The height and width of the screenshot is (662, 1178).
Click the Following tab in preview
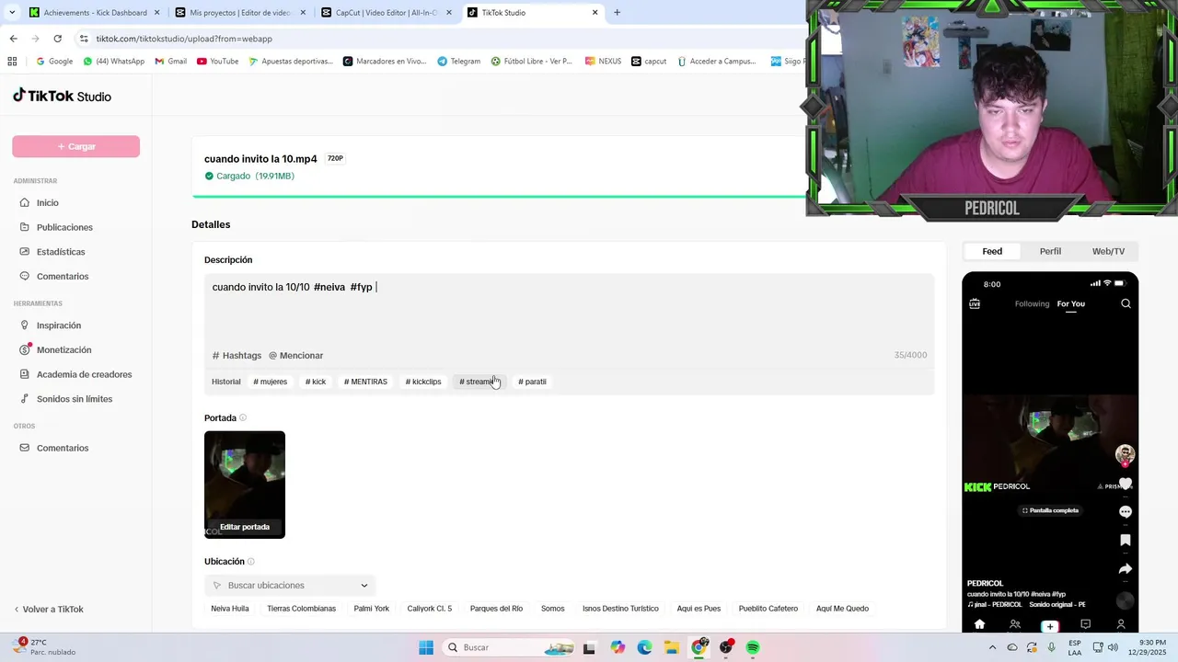(x=1032, y=303)
